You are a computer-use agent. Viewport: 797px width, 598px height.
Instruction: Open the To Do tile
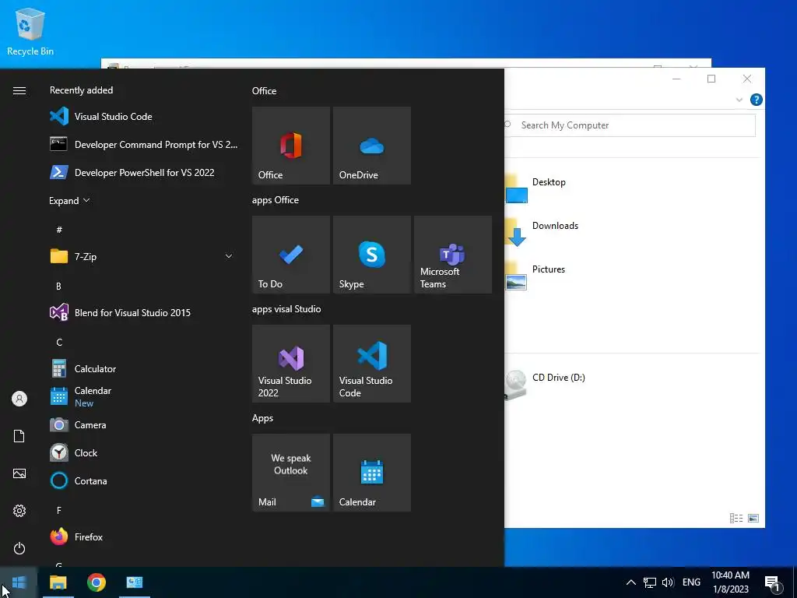click(x=291, y=255)
